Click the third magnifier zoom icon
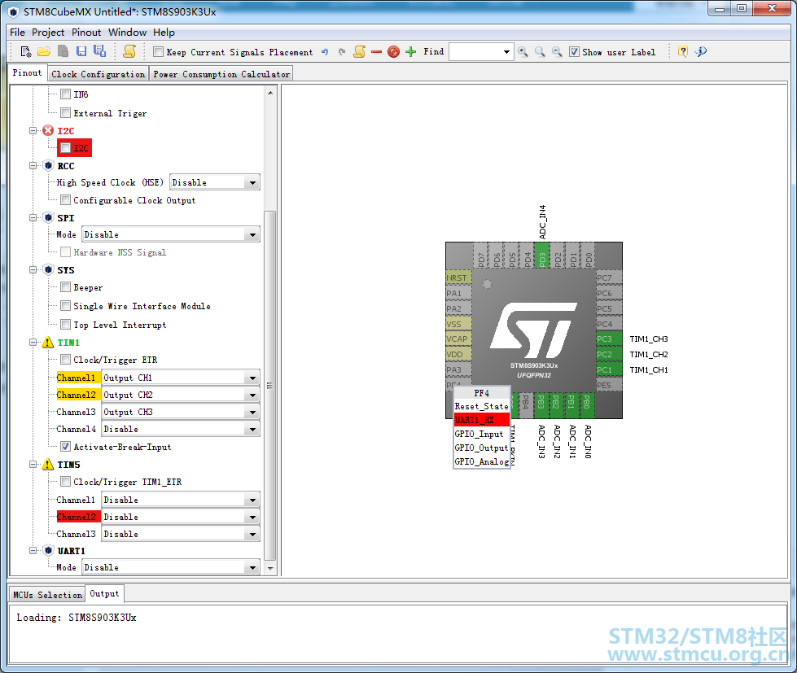 pos(557,52)
